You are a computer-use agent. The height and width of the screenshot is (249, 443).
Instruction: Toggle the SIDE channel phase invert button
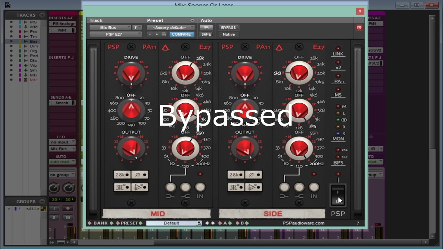click(254, 175)
